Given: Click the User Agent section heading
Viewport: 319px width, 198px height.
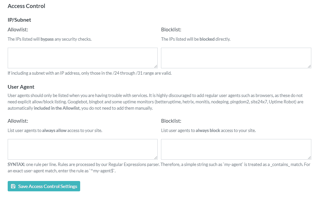Looking at the screenshot, I should [x=21, y=87].
